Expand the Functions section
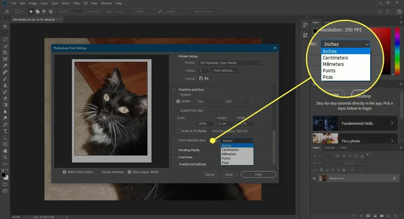404x219 pixels. pos(174,157)
